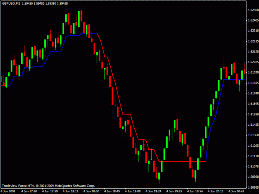Image resolution: width=259 pixels, height=194 pixels.
Task: Click the price label 1.62310
Action: click(253, 31)
